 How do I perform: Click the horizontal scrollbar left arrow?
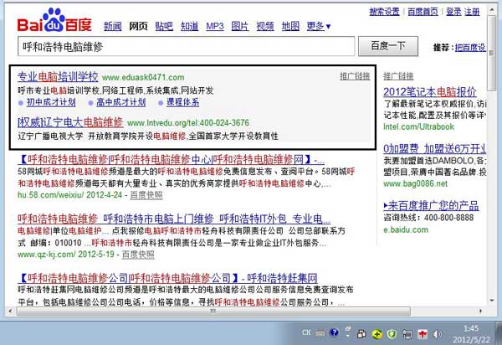(x=10, y=311)
